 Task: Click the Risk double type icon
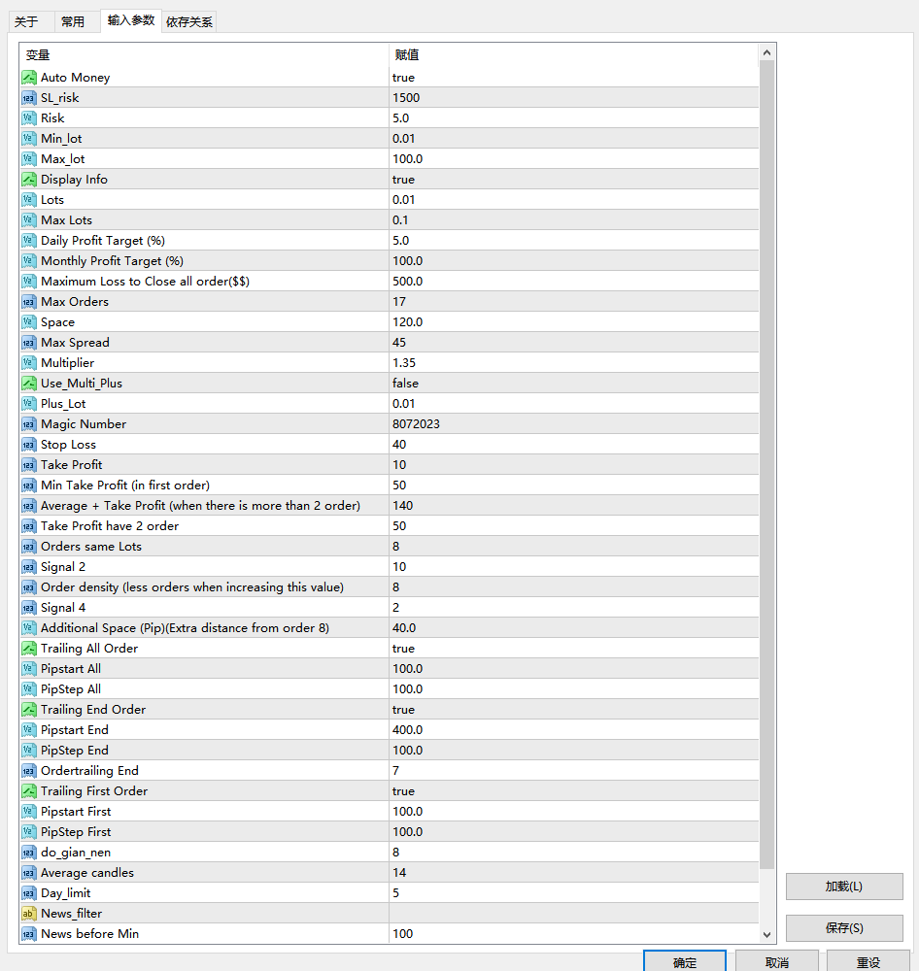point(28,118)
